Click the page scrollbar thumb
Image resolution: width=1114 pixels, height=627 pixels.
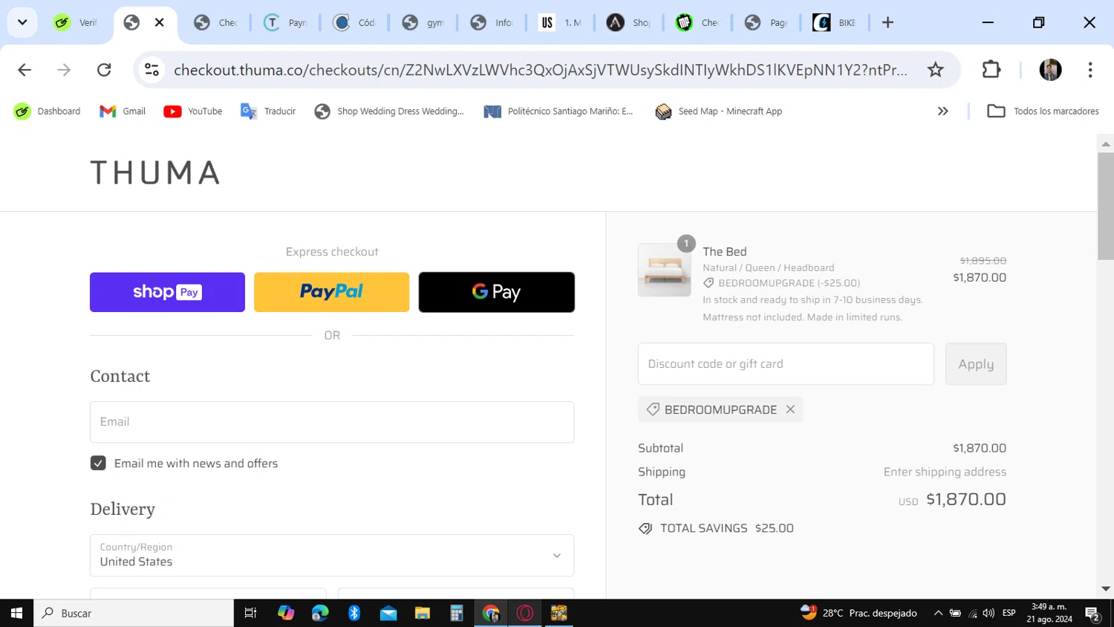pyautogui.click(x=1105, y=206)
